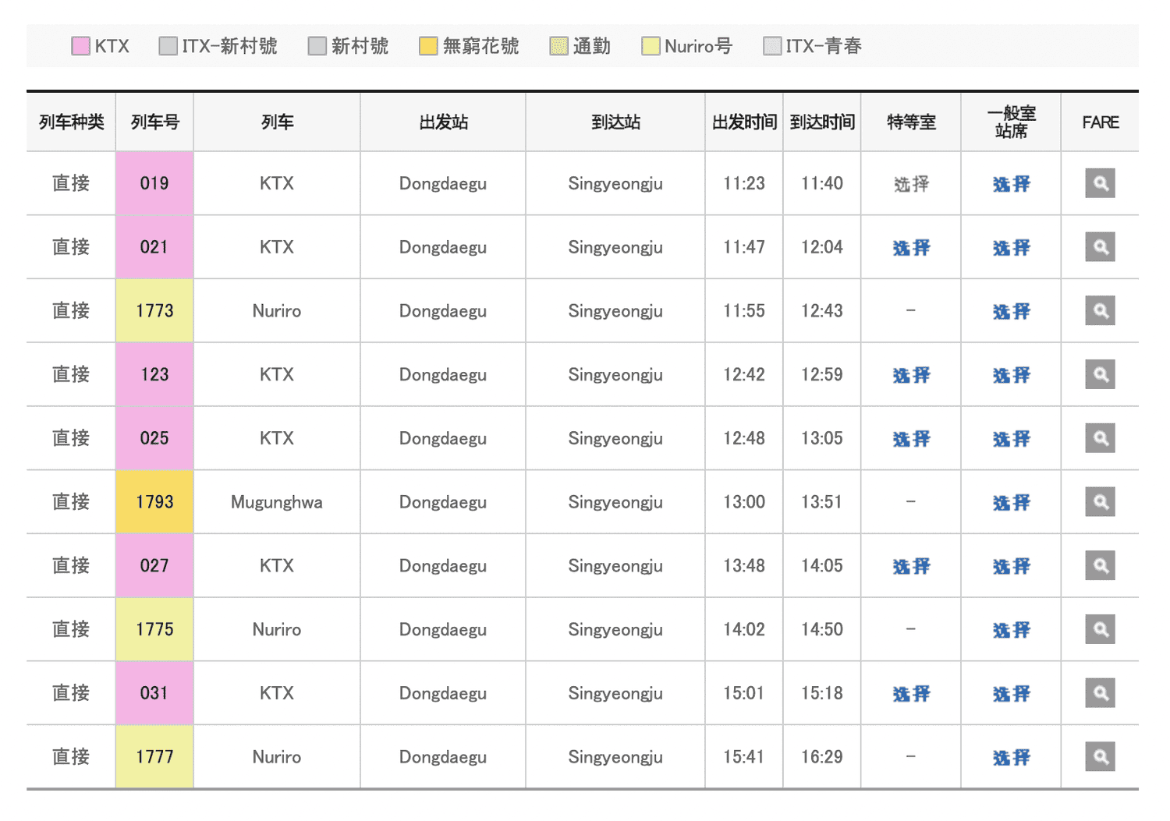Click the 通勤 legend swatch
1170x821 pixels.
tap(558, 46)
